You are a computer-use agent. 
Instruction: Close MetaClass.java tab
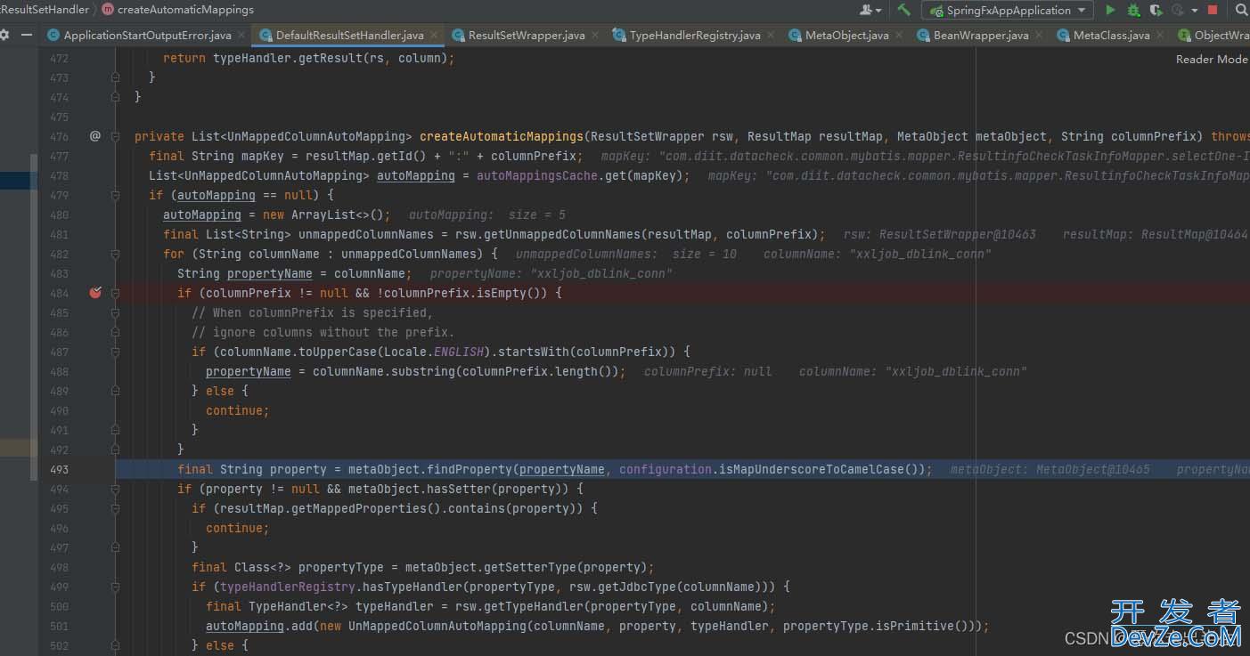click(1161, 36)
